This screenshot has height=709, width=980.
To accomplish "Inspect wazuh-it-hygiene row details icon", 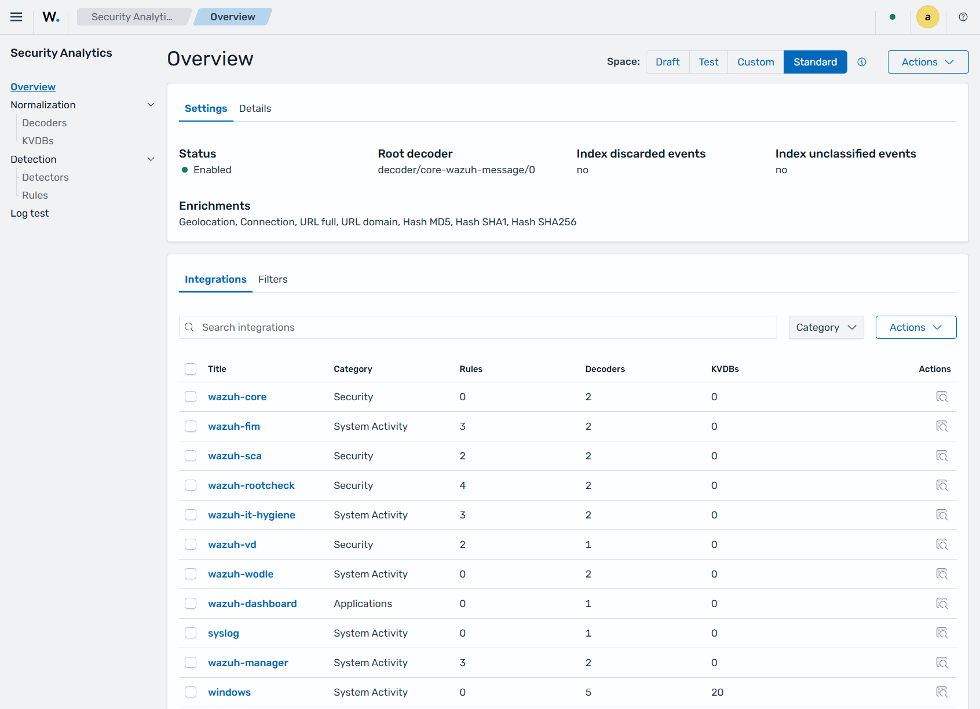I will click(x=942, y=515).
